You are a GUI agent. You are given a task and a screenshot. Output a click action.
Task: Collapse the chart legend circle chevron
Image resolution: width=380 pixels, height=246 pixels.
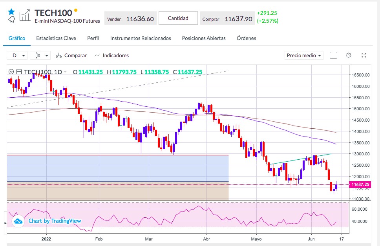[x=11, y=72]
